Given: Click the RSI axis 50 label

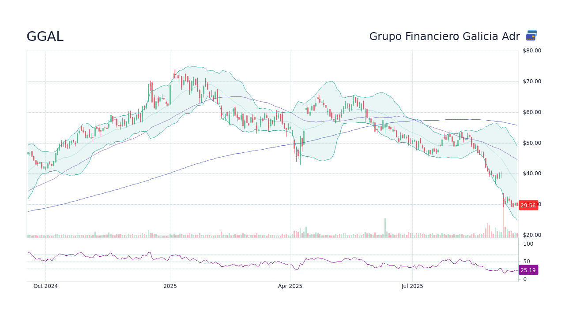Looking at the screenshot, I should click(527, 262).
